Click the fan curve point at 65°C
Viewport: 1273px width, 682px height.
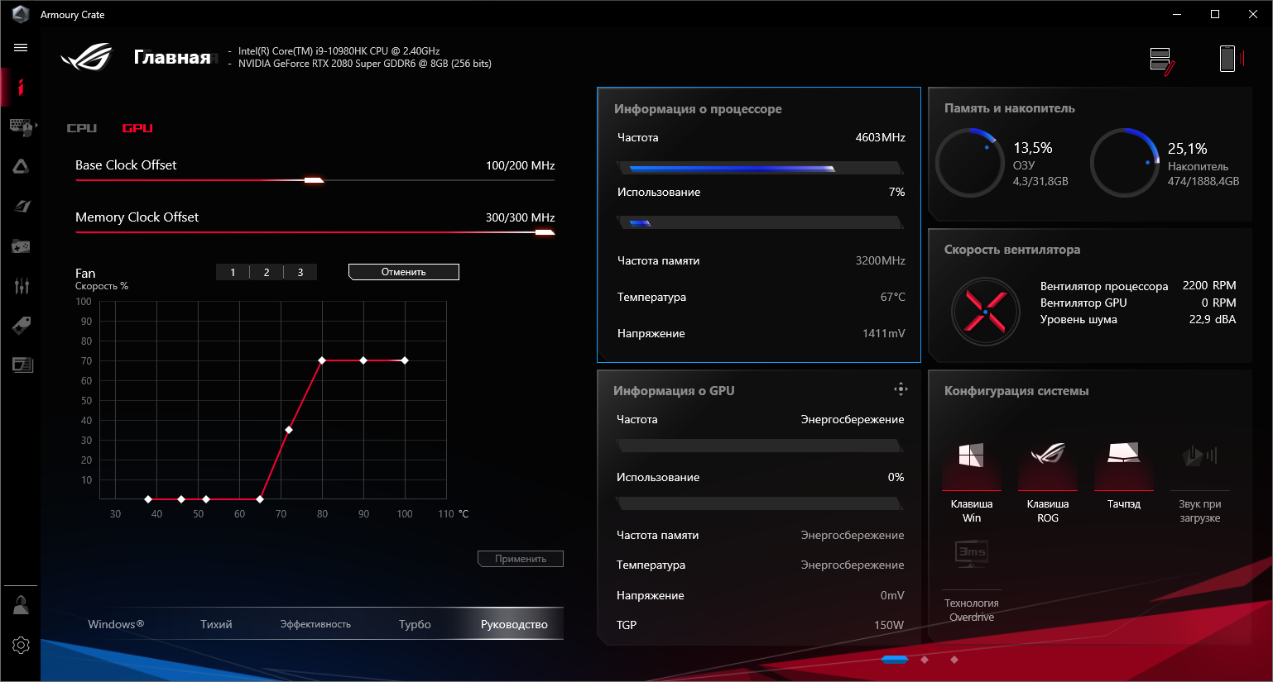click(260, 499)
